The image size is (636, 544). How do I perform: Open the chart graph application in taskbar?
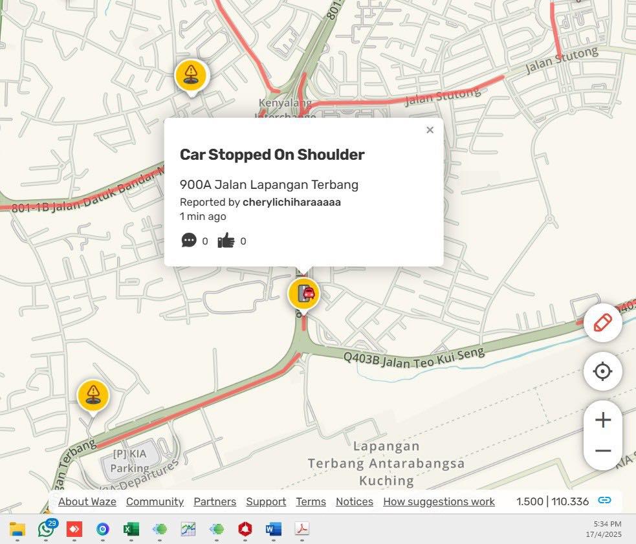pos(188,529)
